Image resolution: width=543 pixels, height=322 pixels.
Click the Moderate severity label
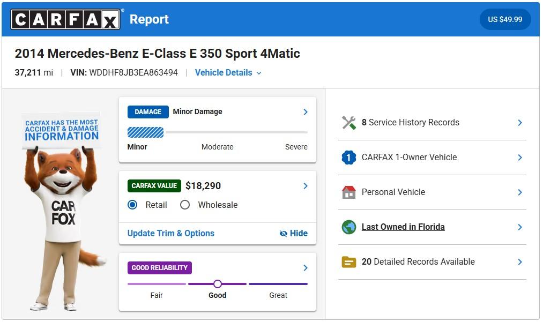[218, 147]
